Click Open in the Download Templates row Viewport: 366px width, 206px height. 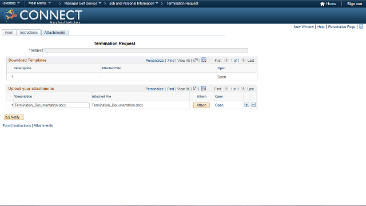point(222,77)
